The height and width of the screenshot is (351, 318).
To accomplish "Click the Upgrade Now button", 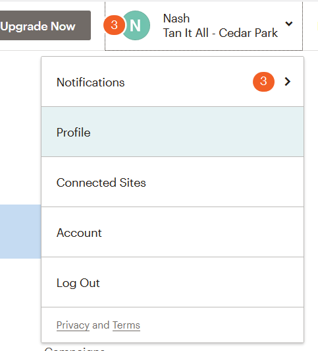I will [x=45, y=25].
